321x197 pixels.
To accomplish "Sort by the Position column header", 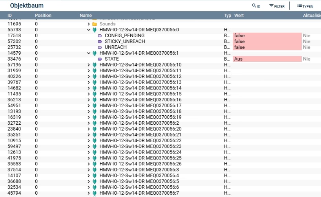I will [x=43, y=15].
